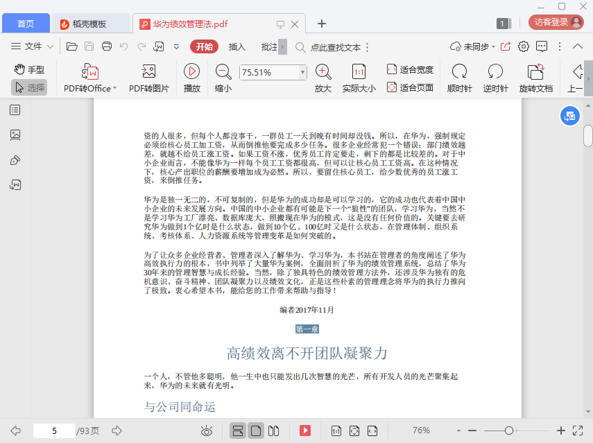
Task: Go to previous page arrow
Action: [15, 431]
